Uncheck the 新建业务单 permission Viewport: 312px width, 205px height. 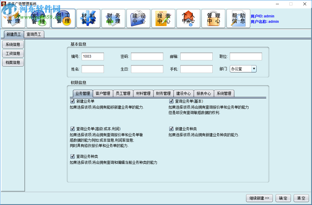[x=73, y=101]
